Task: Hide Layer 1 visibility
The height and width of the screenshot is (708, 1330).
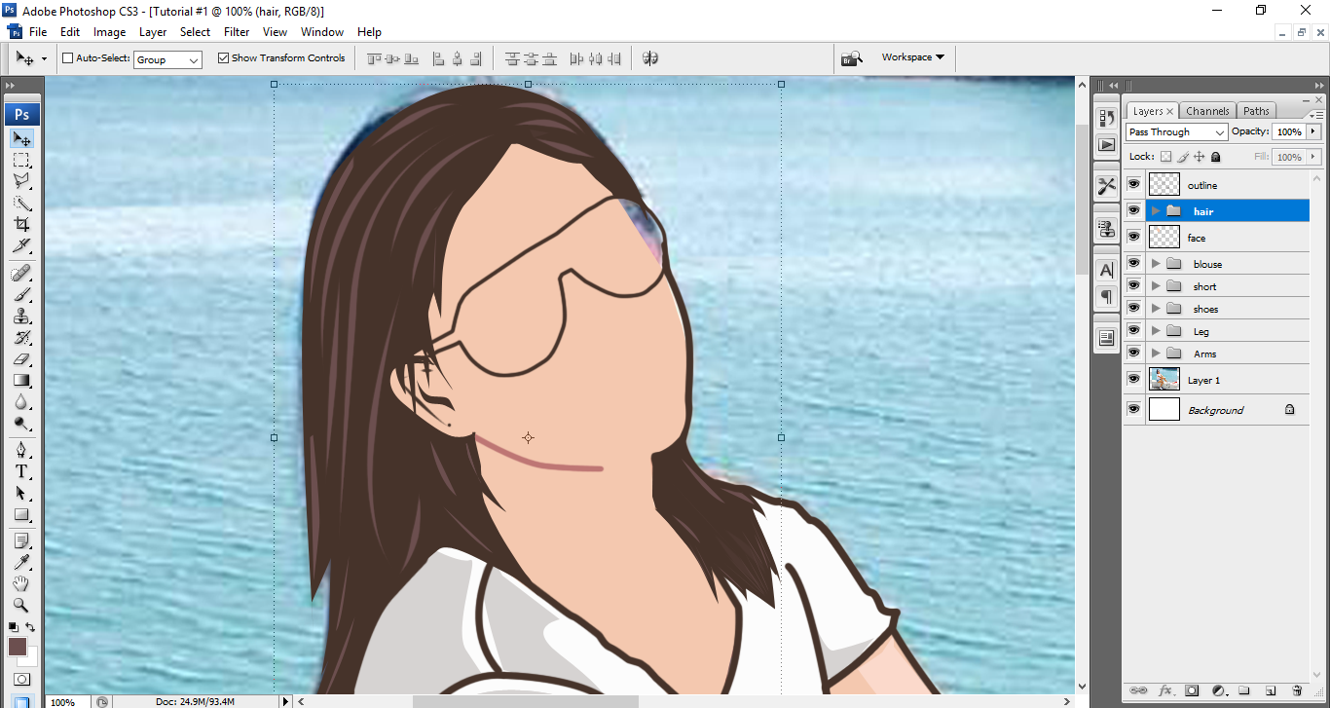Action: pyautogui.click(x=1133, y=379)
